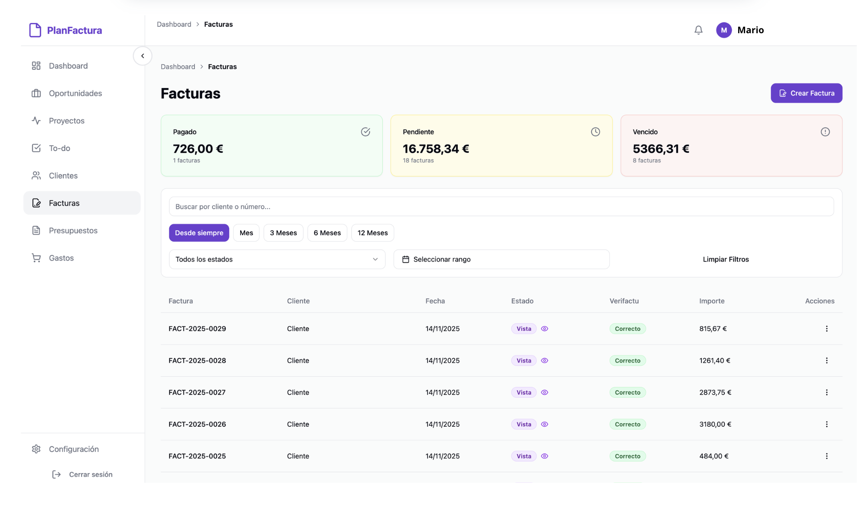
Task: Click eye icon on FACT-2025-0027 row
Action: [544, 393]
